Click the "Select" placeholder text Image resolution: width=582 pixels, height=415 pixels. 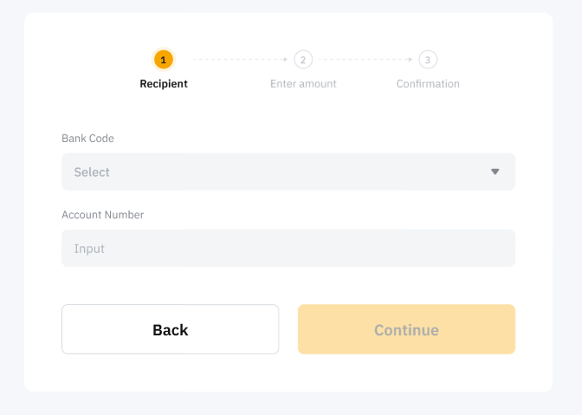[92, 172]
